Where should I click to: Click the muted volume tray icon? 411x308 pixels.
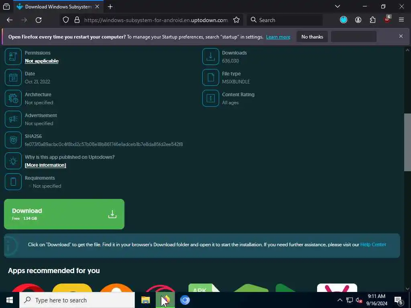[359, 300]
